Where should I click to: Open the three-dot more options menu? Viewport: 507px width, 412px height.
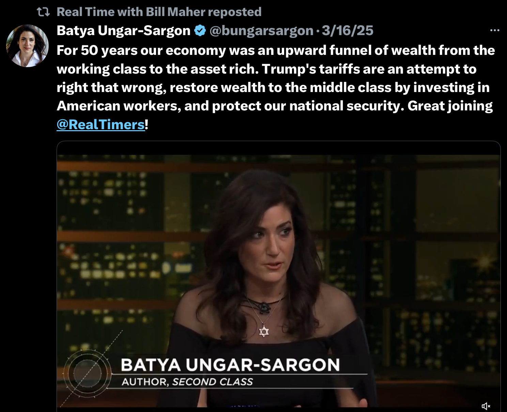click(x=494, y=31)
